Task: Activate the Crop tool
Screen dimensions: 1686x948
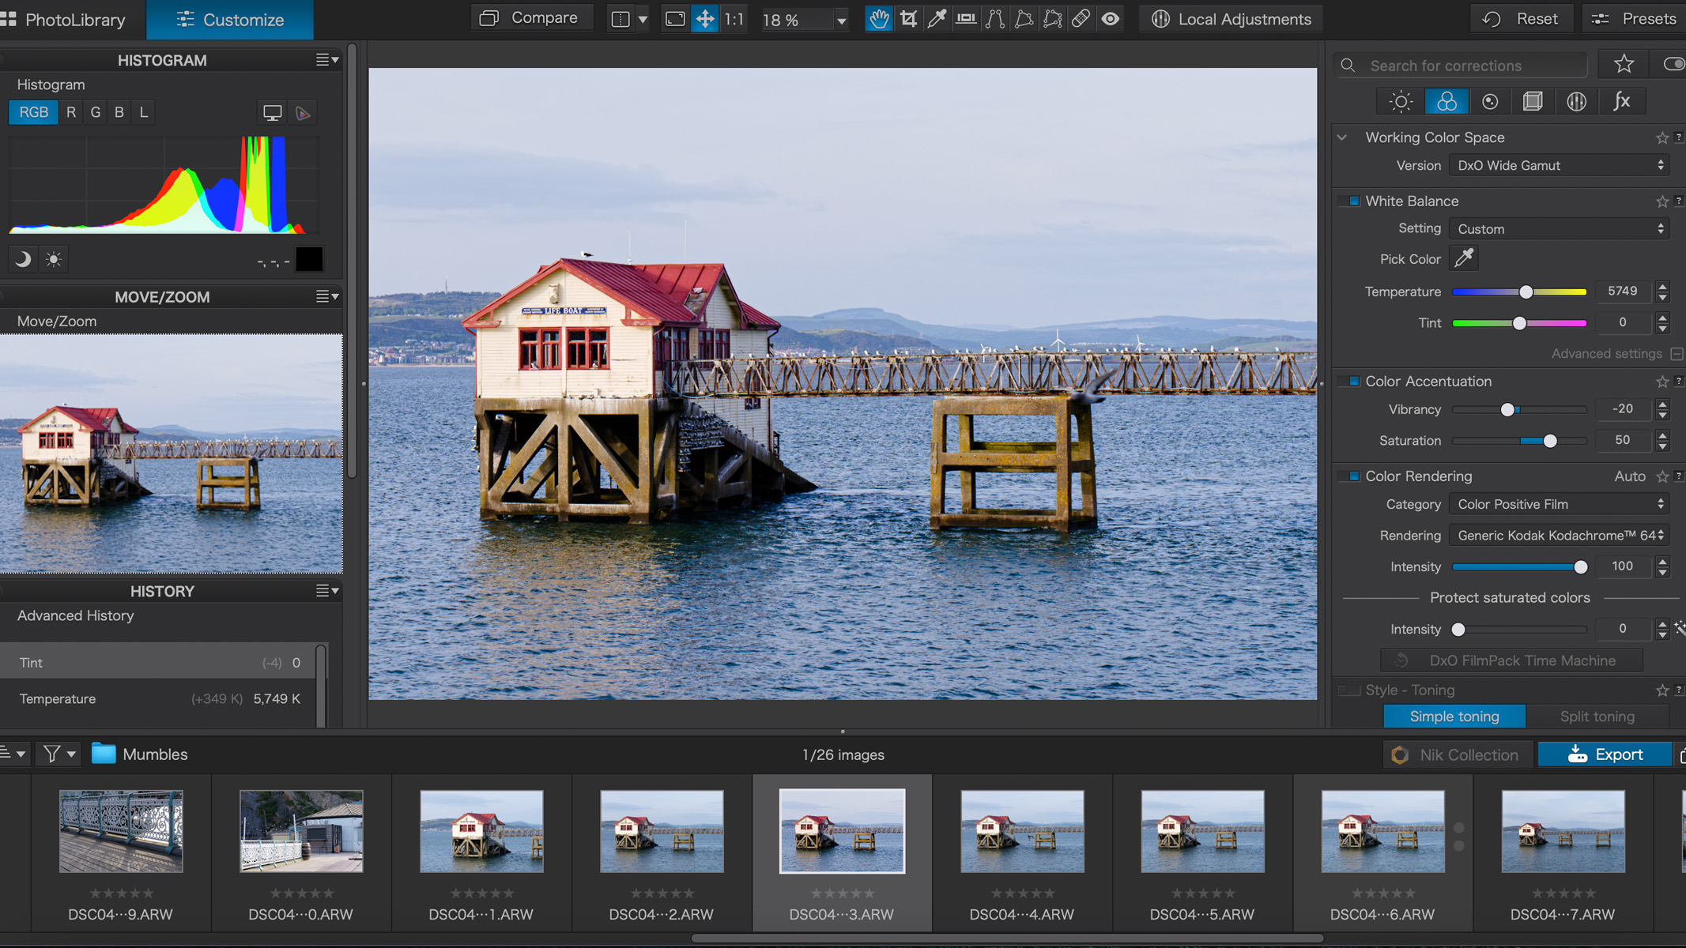Action: [908, 19]
